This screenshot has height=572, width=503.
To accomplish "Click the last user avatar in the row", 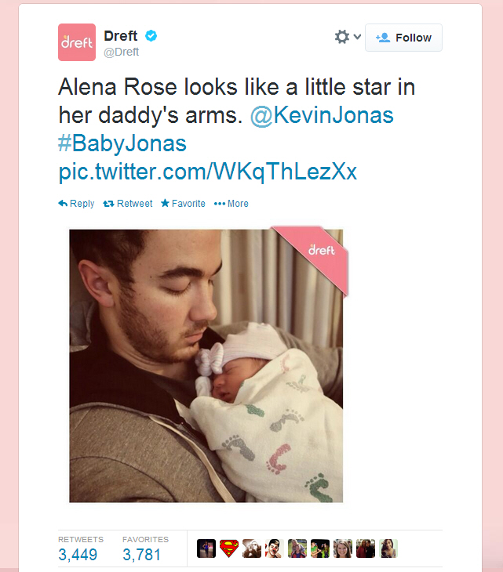I will click(x=388, y=548).
